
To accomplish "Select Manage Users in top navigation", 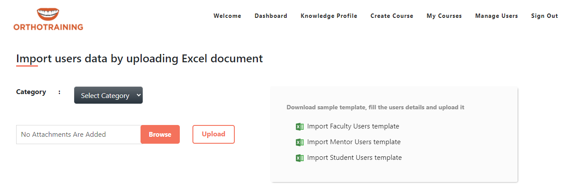I will (497, 16).
